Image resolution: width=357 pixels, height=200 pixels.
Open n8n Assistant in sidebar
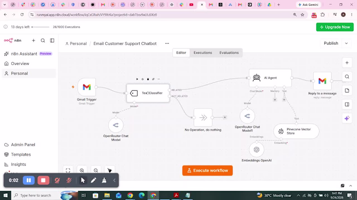29,54
